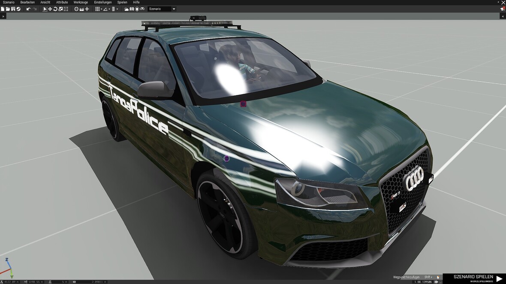Select the purple marker above front wheel

[227, 158]
